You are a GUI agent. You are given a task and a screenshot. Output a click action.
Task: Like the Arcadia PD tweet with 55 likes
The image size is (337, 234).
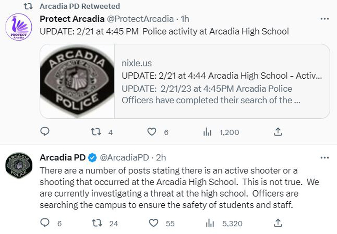click(153, 223)
